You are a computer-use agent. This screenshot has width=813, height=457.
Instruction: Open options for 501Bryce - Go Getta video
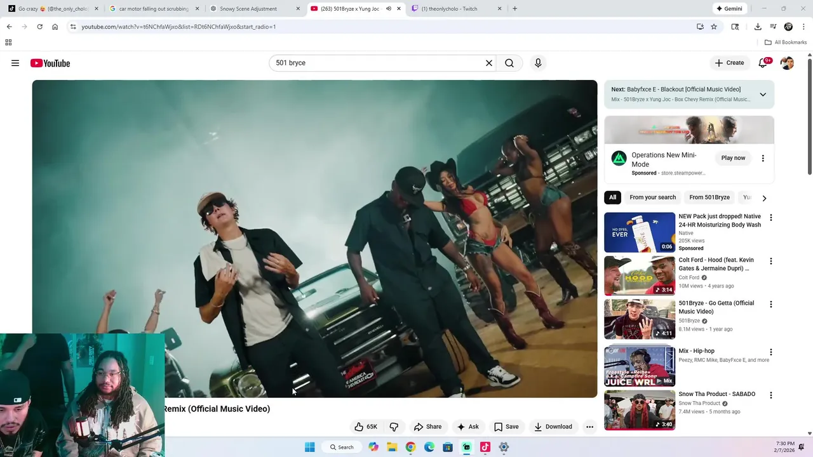(x=771, y=304)
